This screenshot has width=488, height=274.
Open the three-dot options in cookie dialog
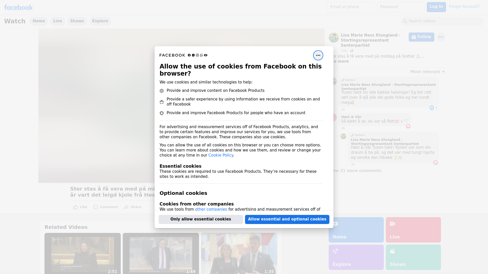[x=318, y=55]
